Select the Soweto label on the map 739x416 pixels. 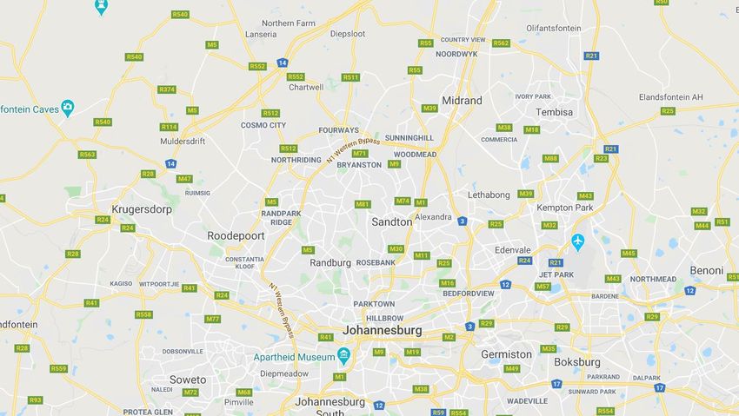(x=188, y=380)
